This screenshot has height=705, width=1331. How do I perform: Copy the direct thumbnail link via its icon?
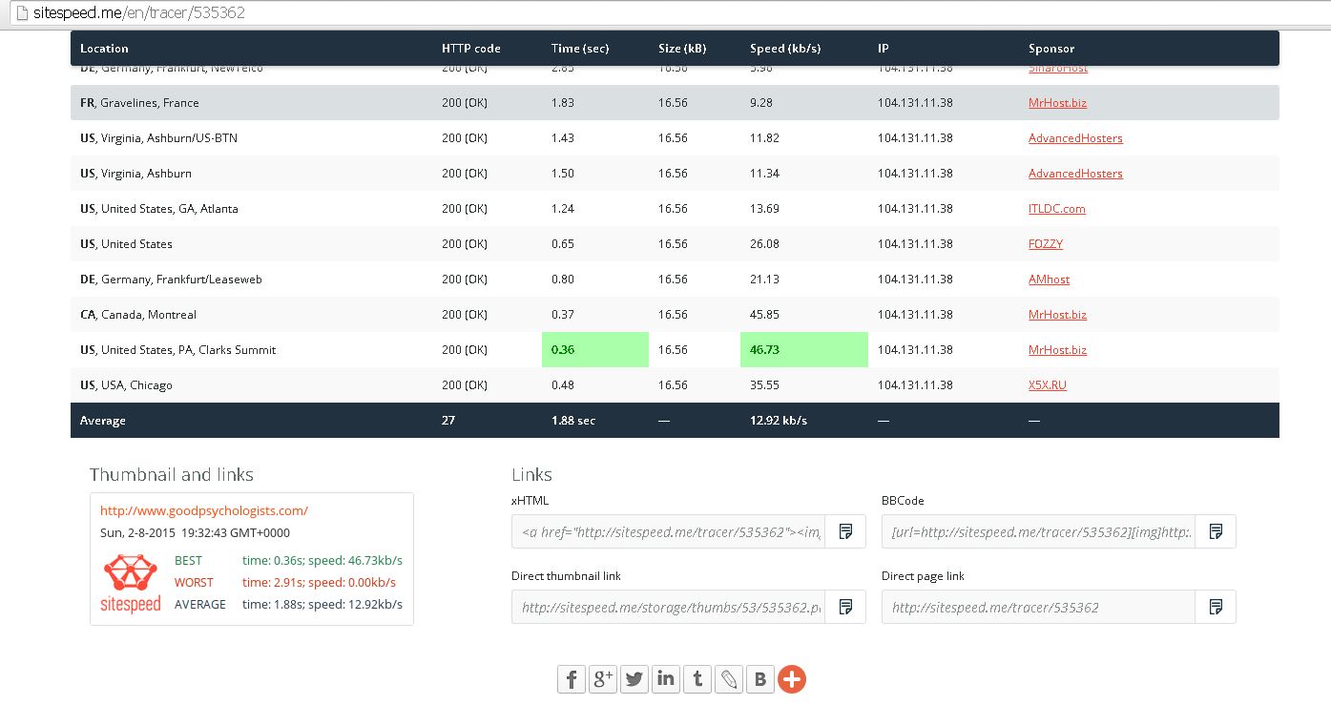pyautogui.click(x=845, y=607)
